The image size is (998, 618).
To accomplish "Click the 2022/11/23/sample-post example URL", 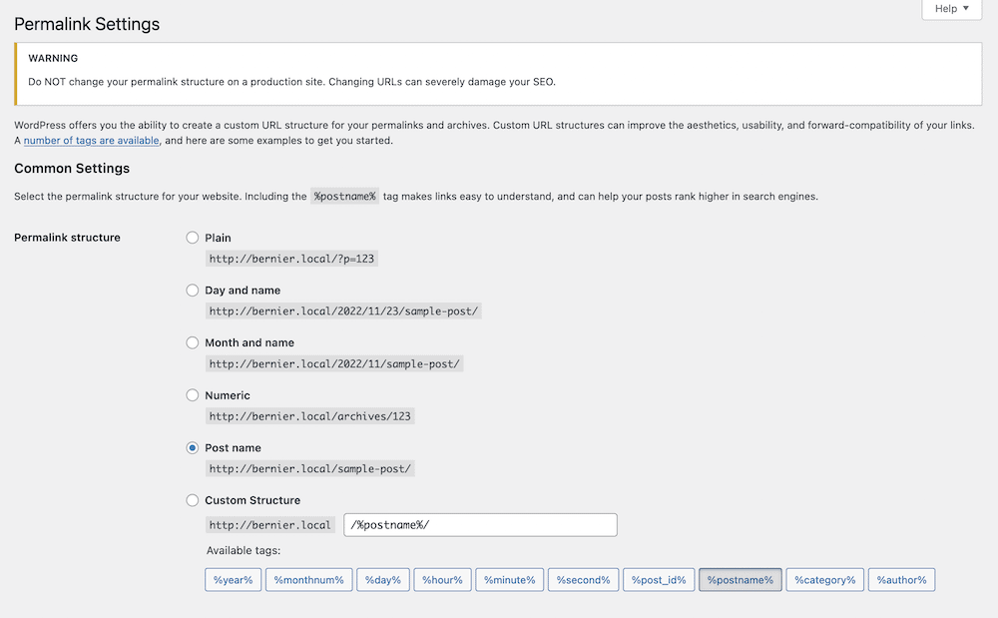I will pyautogui.click(x=343, y=311).
